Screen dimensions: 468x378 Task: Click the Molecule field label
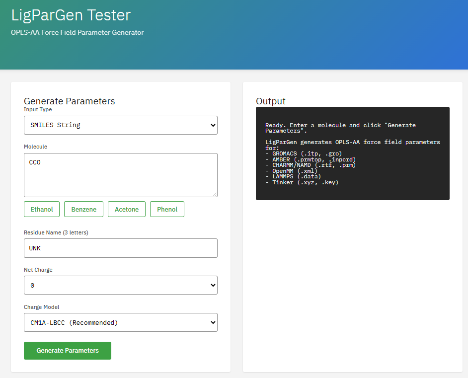tap(35, 147)
